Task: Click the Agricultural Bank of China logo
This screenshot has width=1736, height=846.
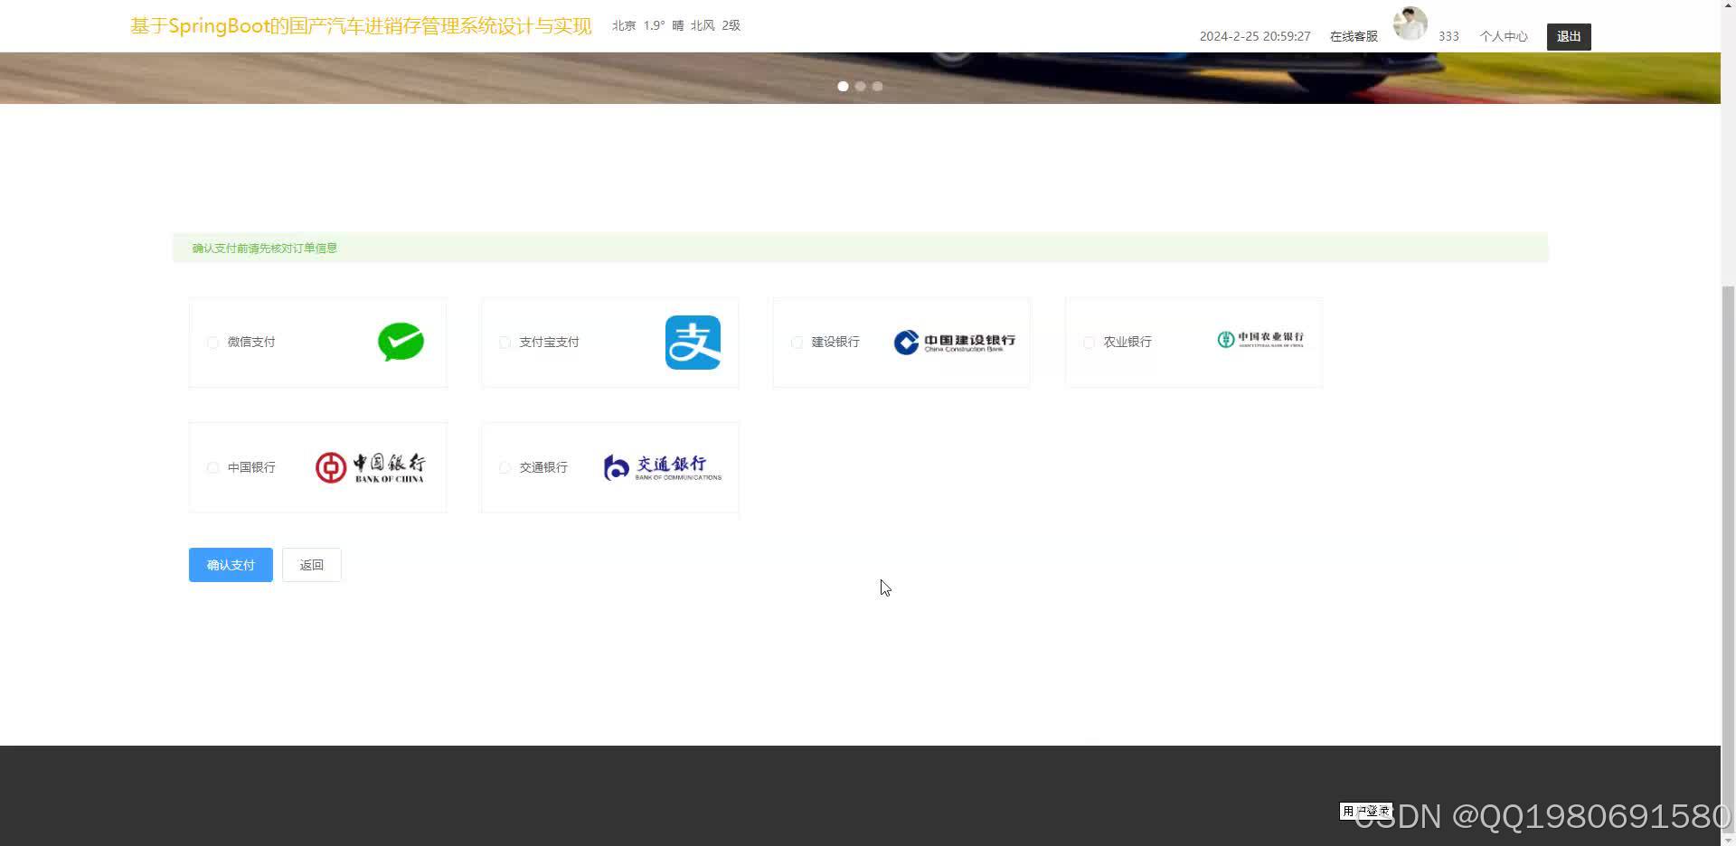Action: coord(1260,340)
